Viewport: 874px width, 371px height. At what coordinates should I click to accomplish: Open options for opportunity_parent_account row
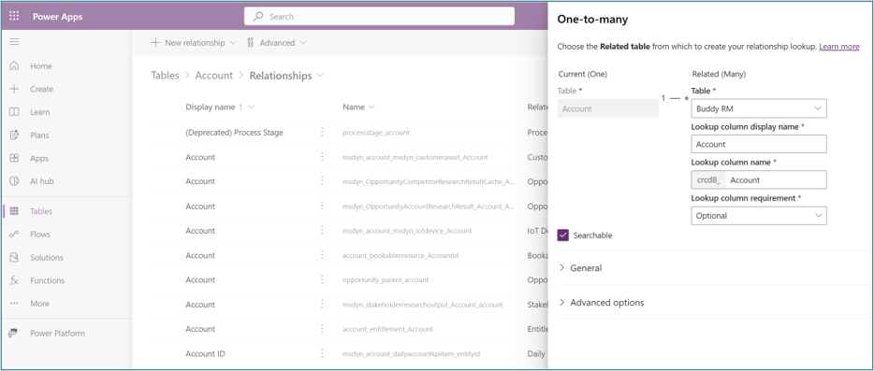(x=322, y=279)
